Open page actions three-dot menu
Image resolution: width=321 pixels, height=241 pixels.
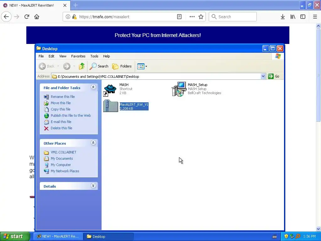point(192,17)
